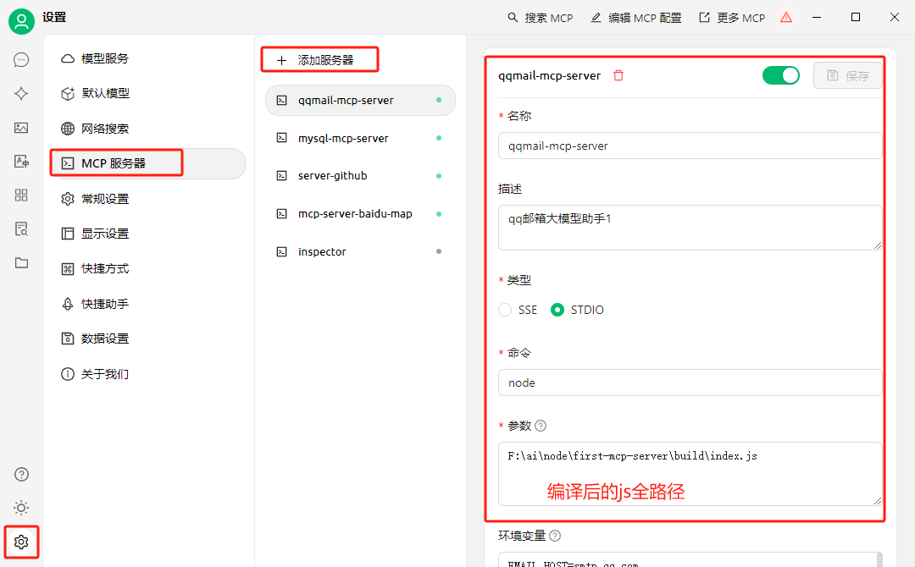
Task: Open the chat assistant sidebar icon
Action: tap(21, 60)
